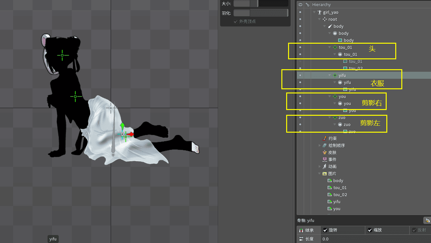Click the 图片 images folder icon

coord(325,174)
